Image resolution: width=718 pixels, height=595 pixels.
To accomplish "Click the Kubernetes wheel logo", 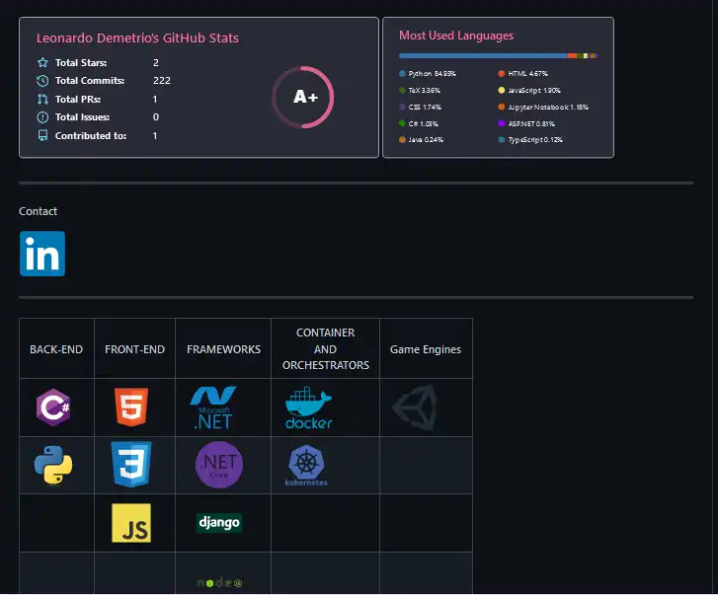I will [x=306, y=466].
